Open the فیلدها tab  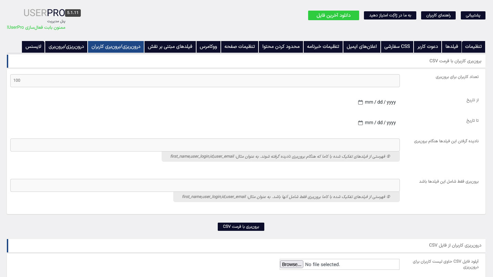452,47
